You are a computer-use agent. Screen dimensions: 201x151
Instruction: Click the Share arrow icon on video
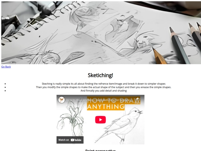tap(137, 99)
